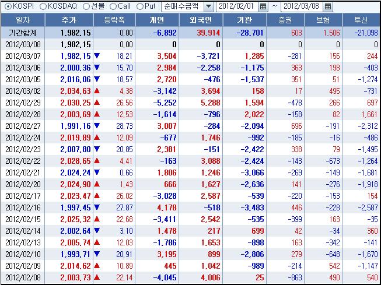Select the 기간합계 summary row label
This screenshot has height=285, width=381.
click(x=23, y=33)
